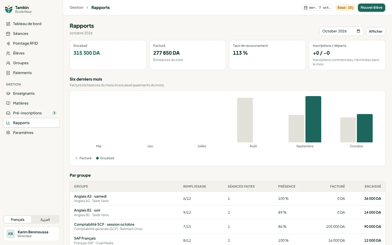The image size is (392, 245).
Task: Click the Nouvel élève button
Action: [371, 8]
